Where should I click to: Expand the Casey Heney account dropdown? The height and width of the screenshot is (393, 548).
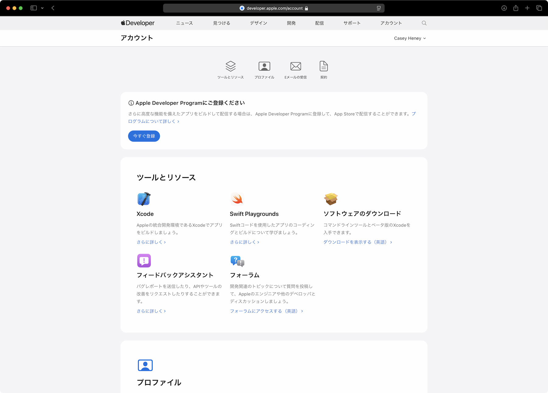point(409,38)
